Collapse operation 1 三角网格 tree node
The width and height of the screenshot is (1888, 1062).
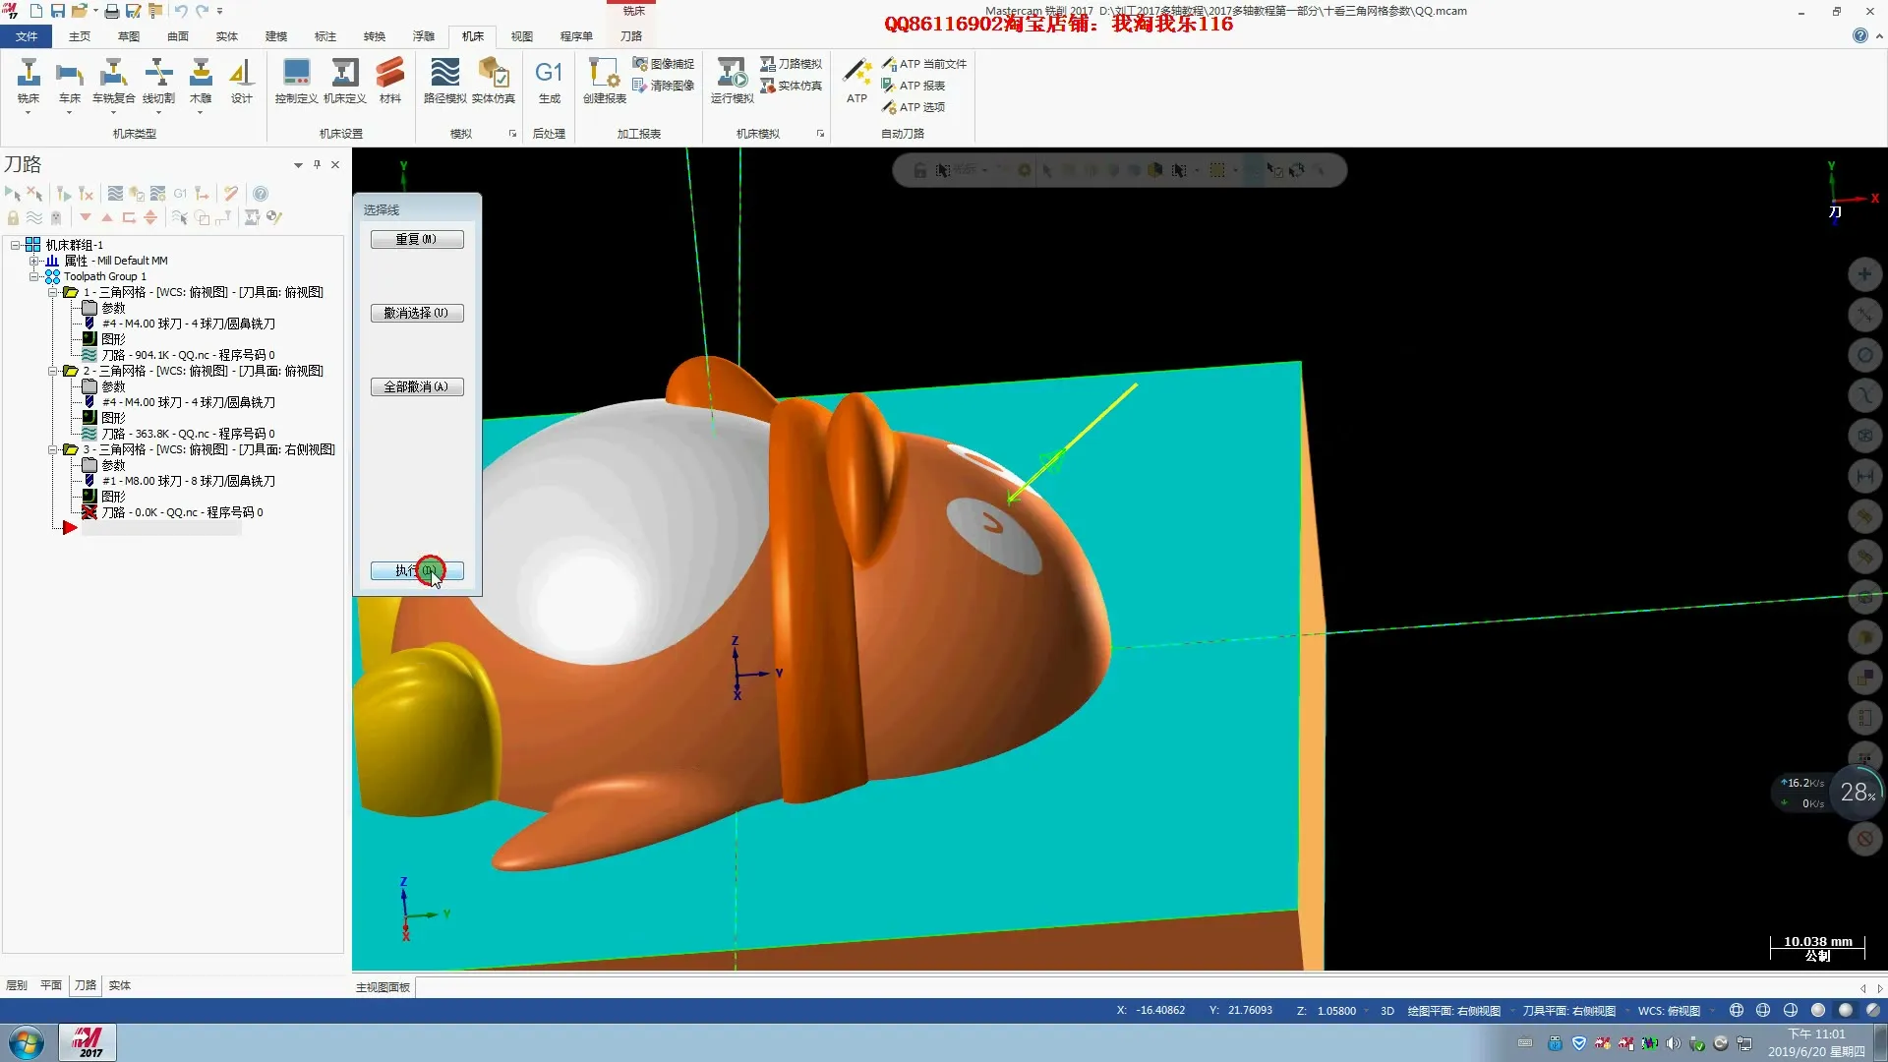[53, 292]
